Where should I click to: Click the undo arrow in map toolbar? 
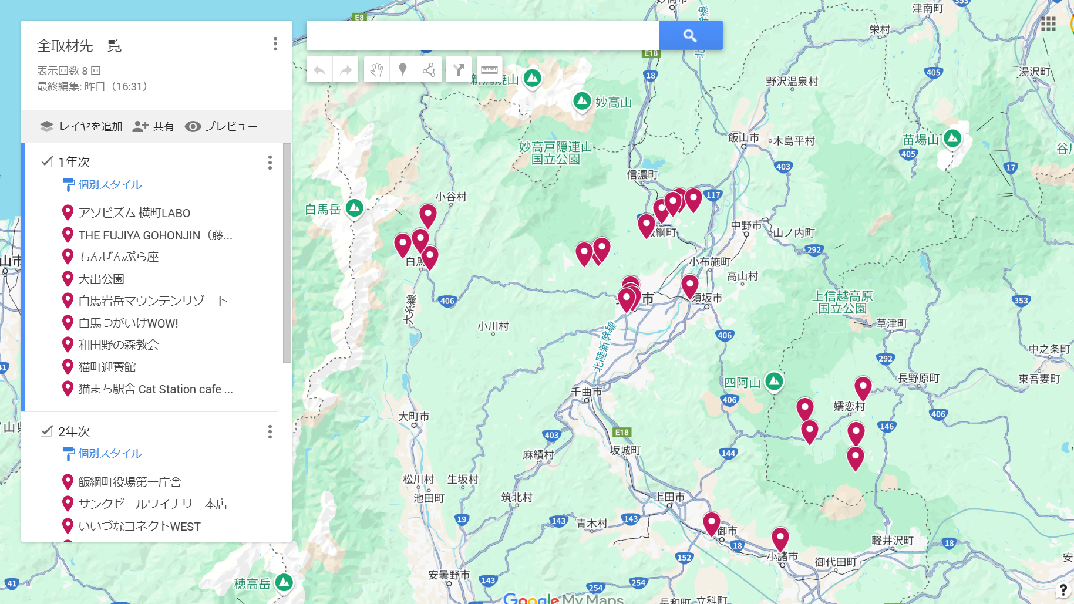[319, 70]
